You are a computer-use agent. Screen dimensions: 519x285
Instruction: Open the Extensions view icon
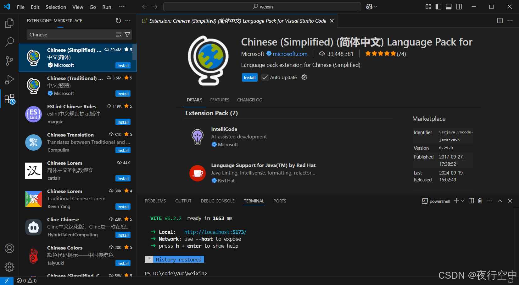coord(9,99)
